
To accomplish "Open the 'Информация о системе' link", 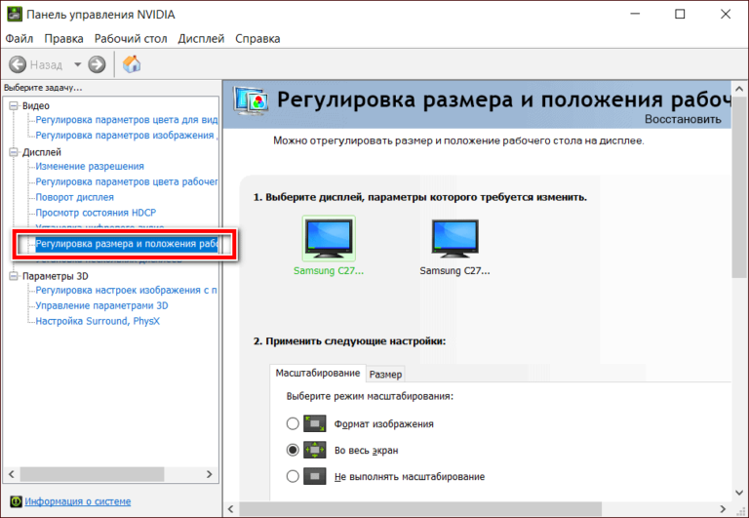I will pos(77,501).
